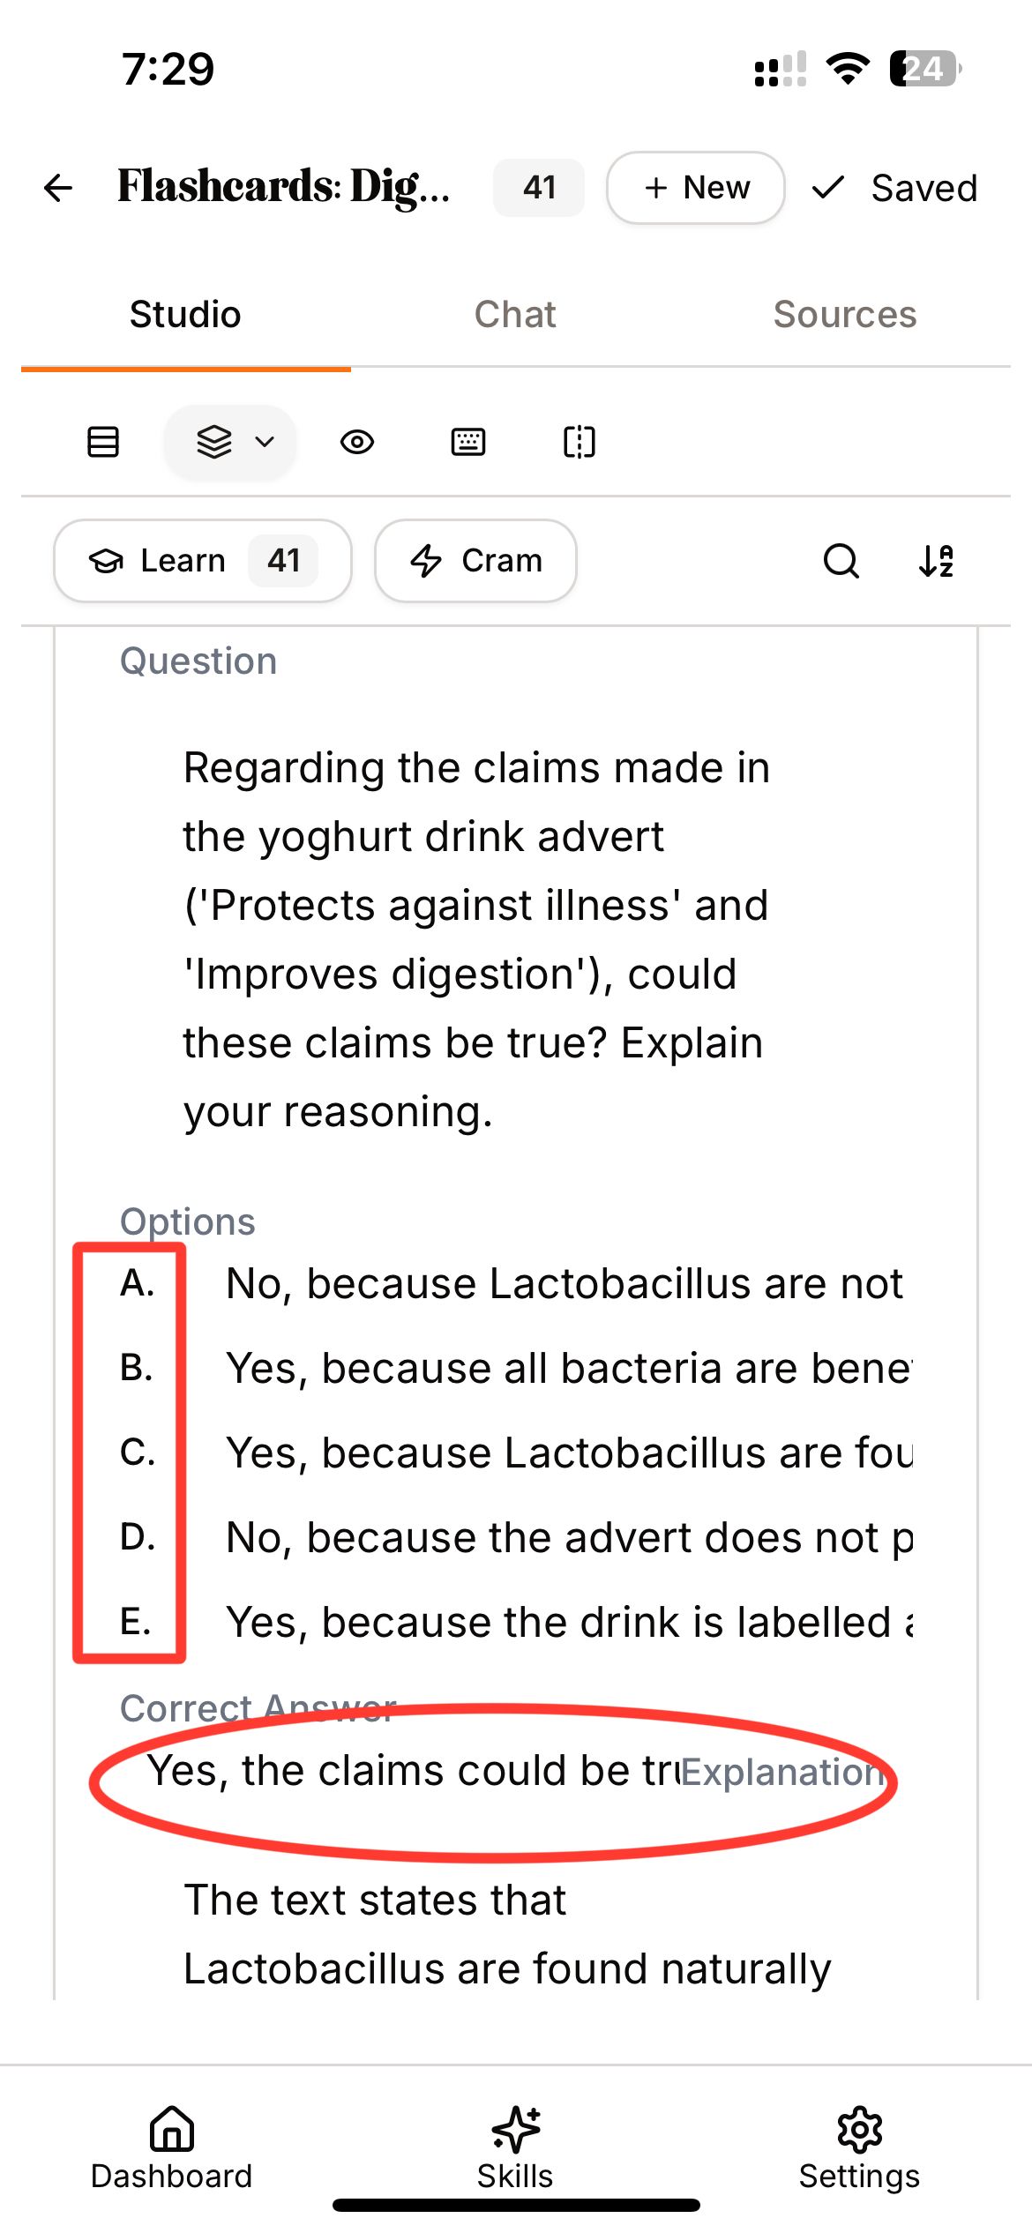This screenshot has height=2233, width=1032.
Task: Create a new item with + New
Action: tap(696, 188)
